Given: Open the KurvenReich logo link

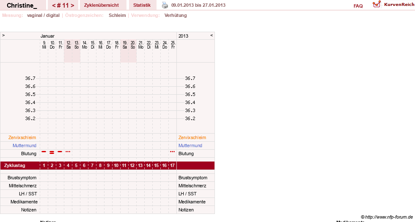Looking at the screenshot, I should click(393, 5).
